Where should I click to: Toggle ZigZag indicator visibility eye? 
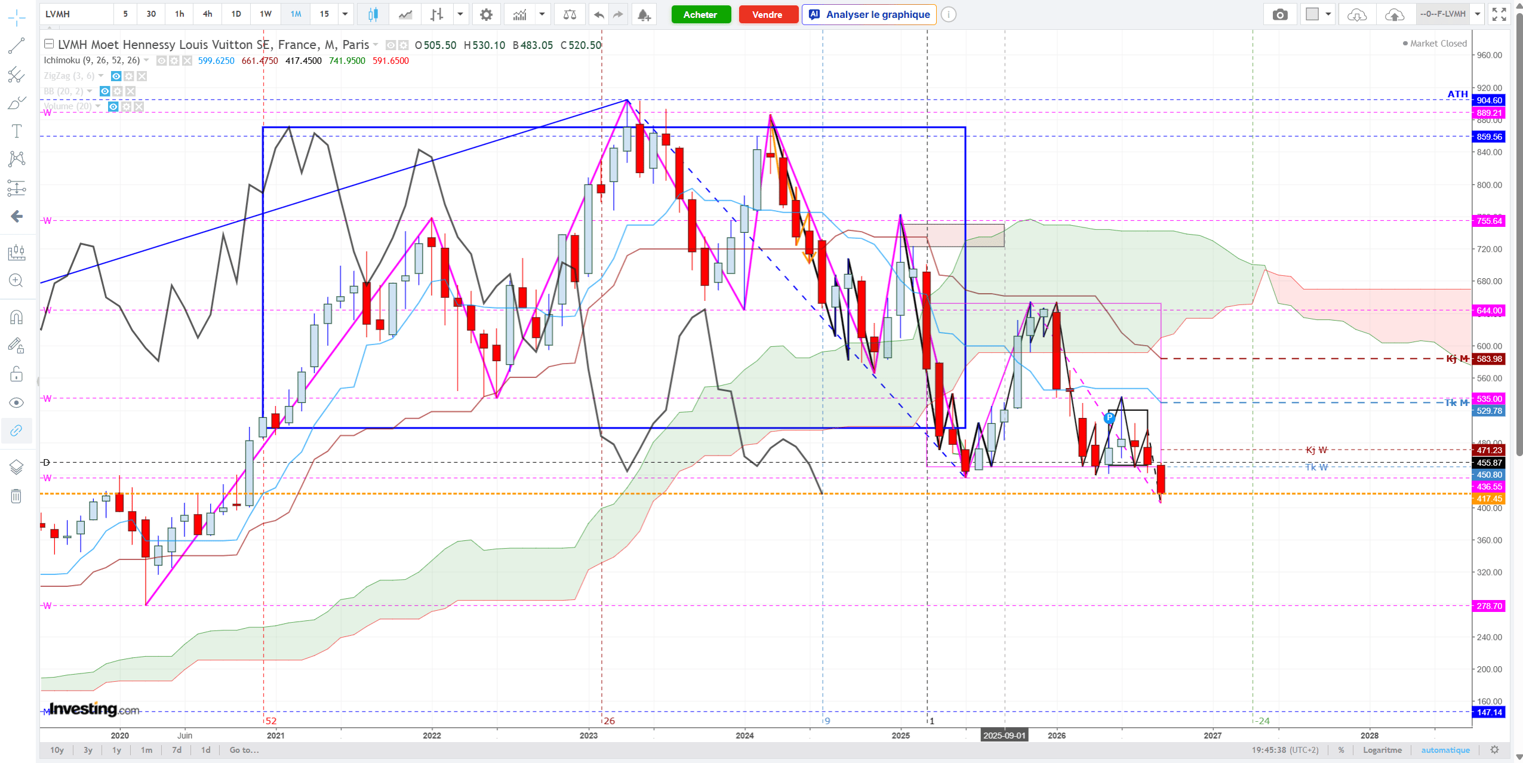(116, 76)
